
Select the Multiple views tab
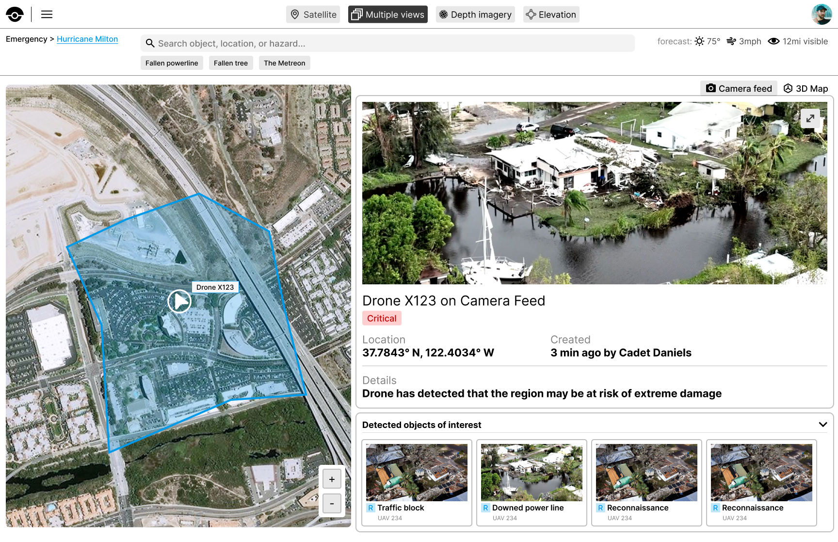pos(388,15)
